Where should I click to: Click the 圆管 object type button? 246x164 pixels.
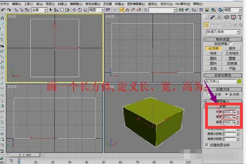[232, 58]
